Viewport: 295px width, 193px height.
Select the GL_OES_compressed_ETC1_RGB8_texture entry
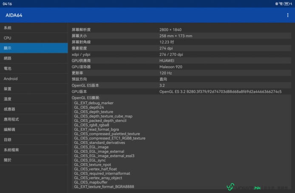pyautogui.click(x=110, y=138)
